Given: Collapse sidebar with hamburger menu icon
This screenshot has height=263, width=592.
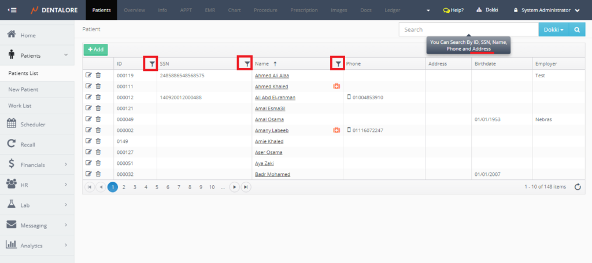Looking at the screenshot, I should [12, 10].
